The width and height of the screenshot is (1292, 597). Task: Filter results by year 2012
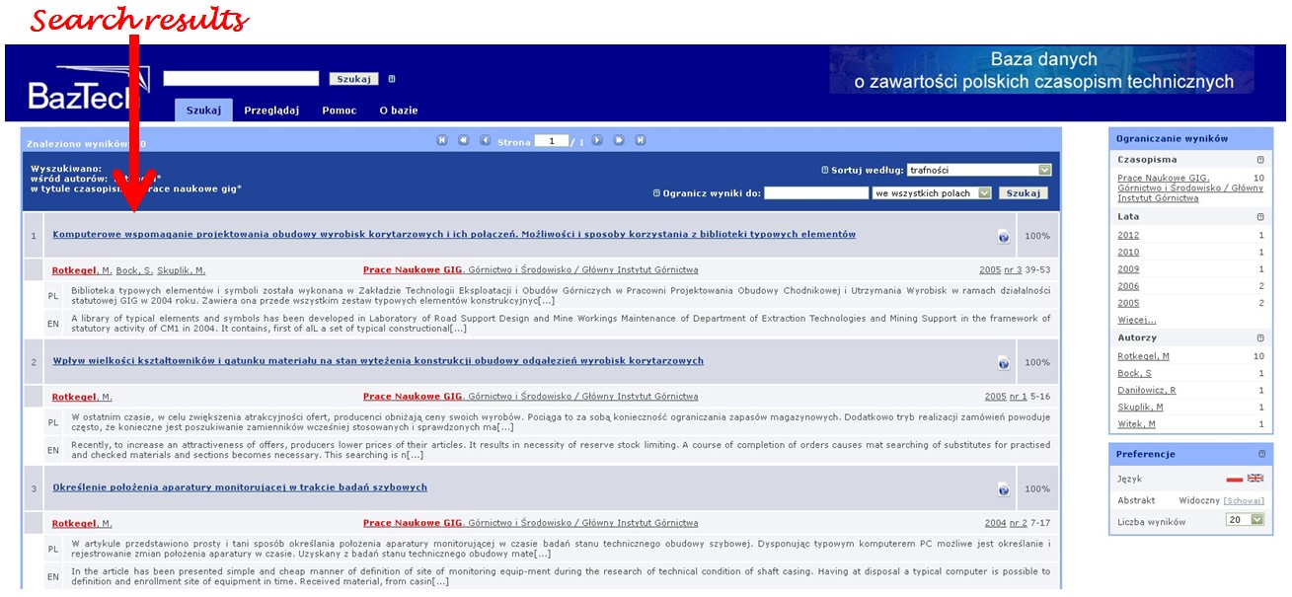pos(1128,235)
